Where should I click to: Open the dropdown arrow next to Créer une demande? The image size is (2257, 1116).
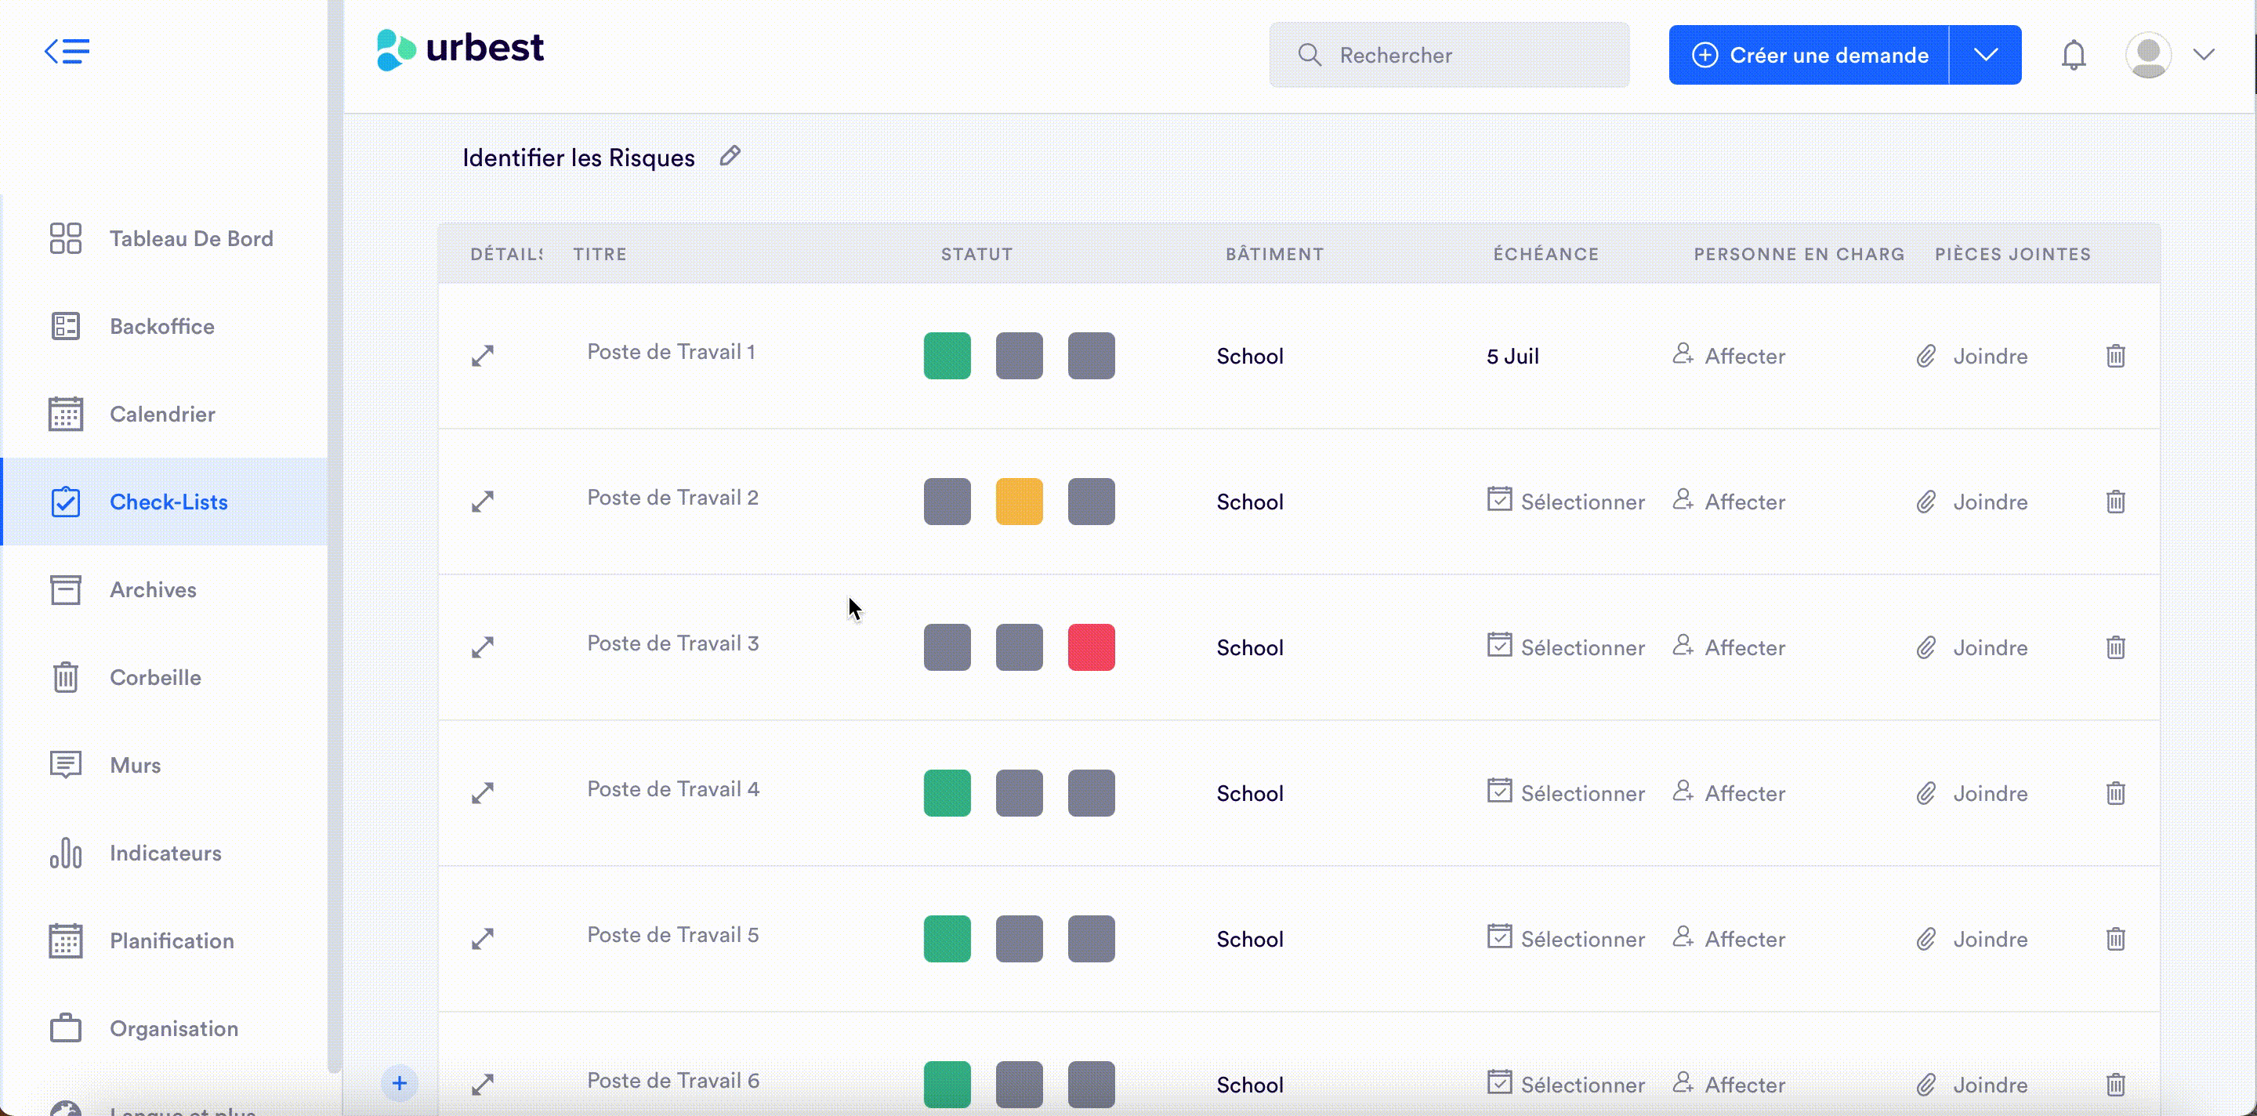coord(1985,55)
